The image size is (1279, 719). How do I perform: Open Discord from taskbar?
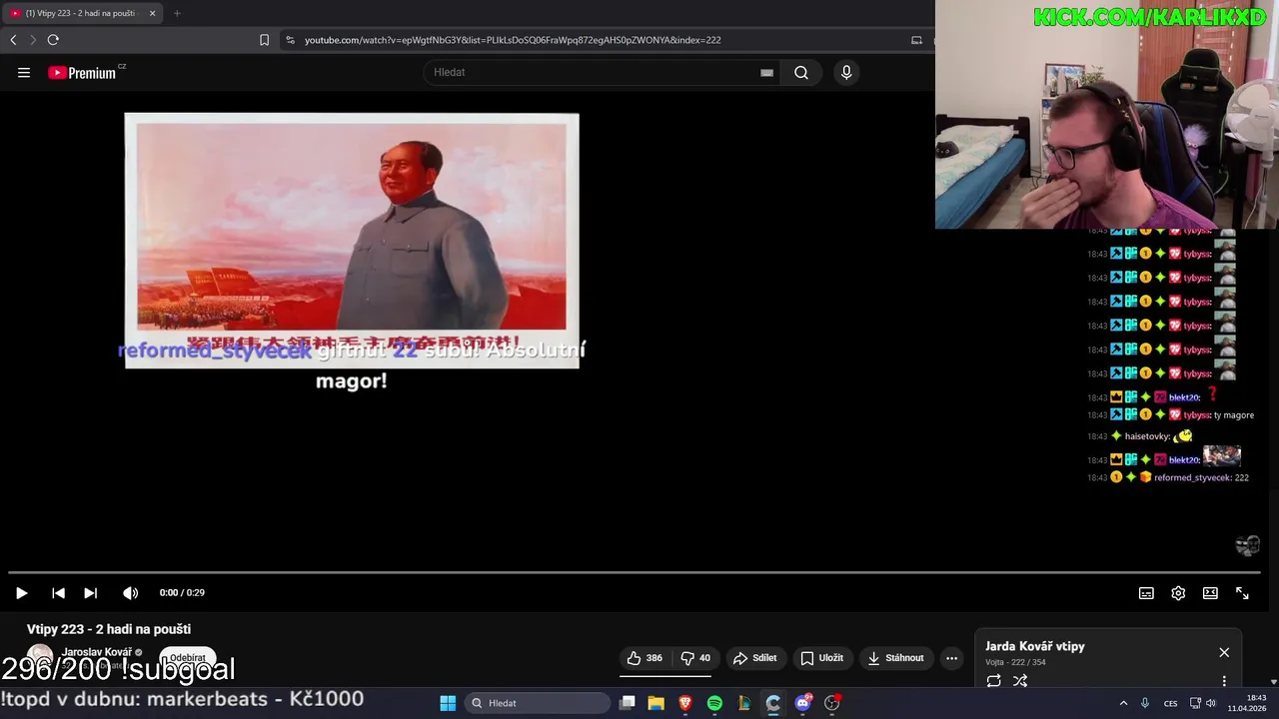(x=803, y=703)
